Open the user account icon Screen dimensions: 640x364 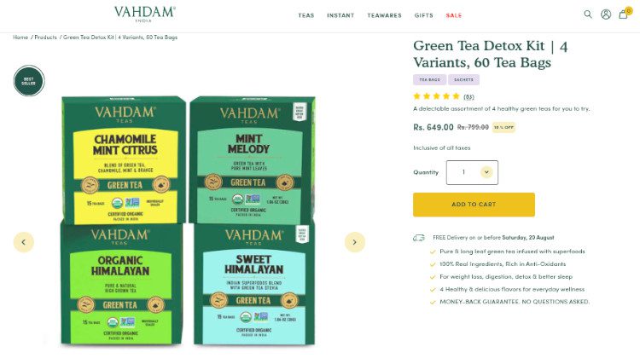tap(606, 14)
